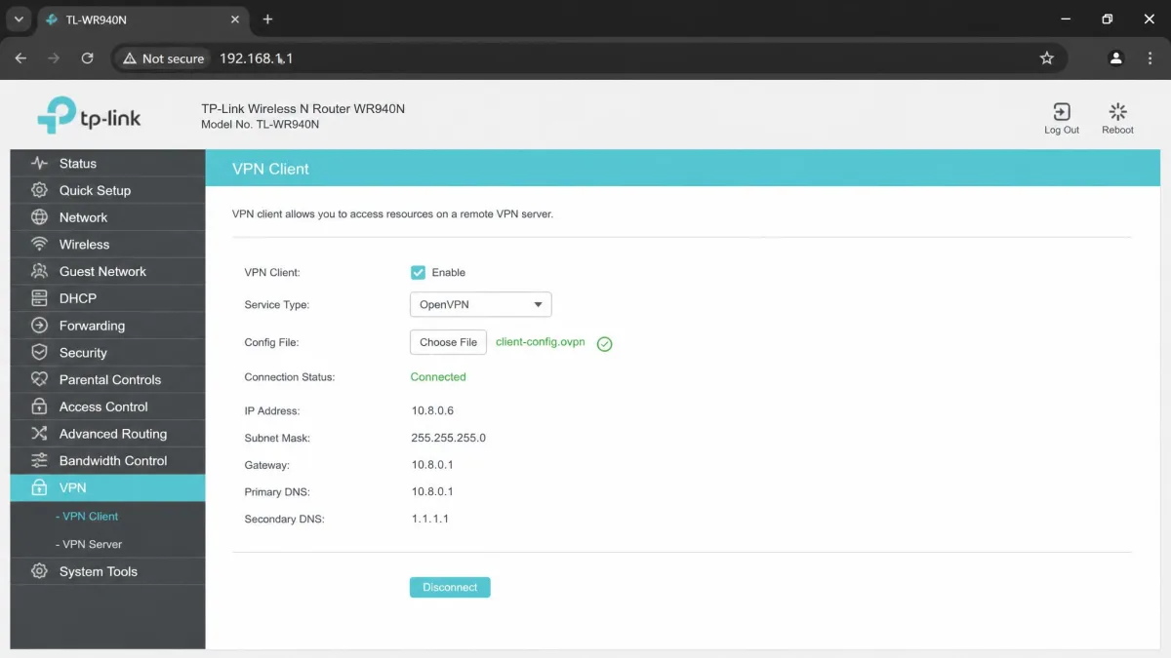Image resolution: width=1171 pixels, height=658 pixels.
Task: Click the Log Out icon
Action: point(1062,112)
